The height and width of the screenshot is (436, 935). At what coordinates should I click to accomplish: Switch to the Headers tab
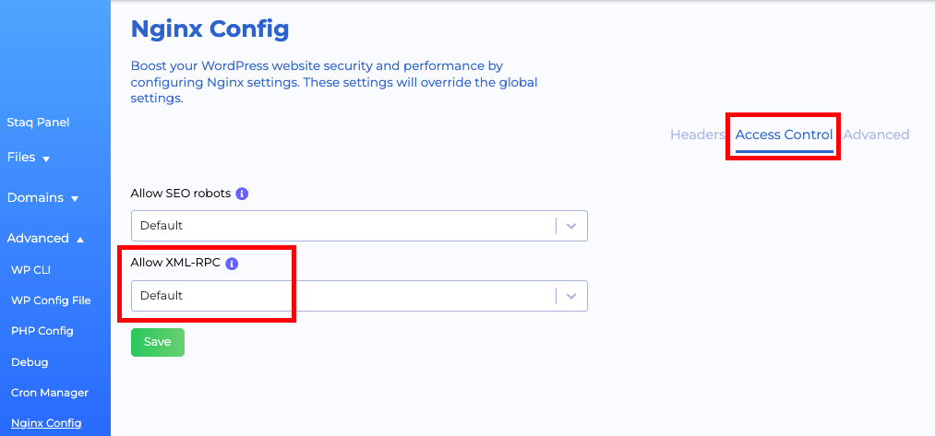point(697,135)
